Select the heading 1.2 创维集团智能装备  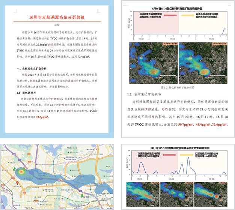(x=144, y=94)
